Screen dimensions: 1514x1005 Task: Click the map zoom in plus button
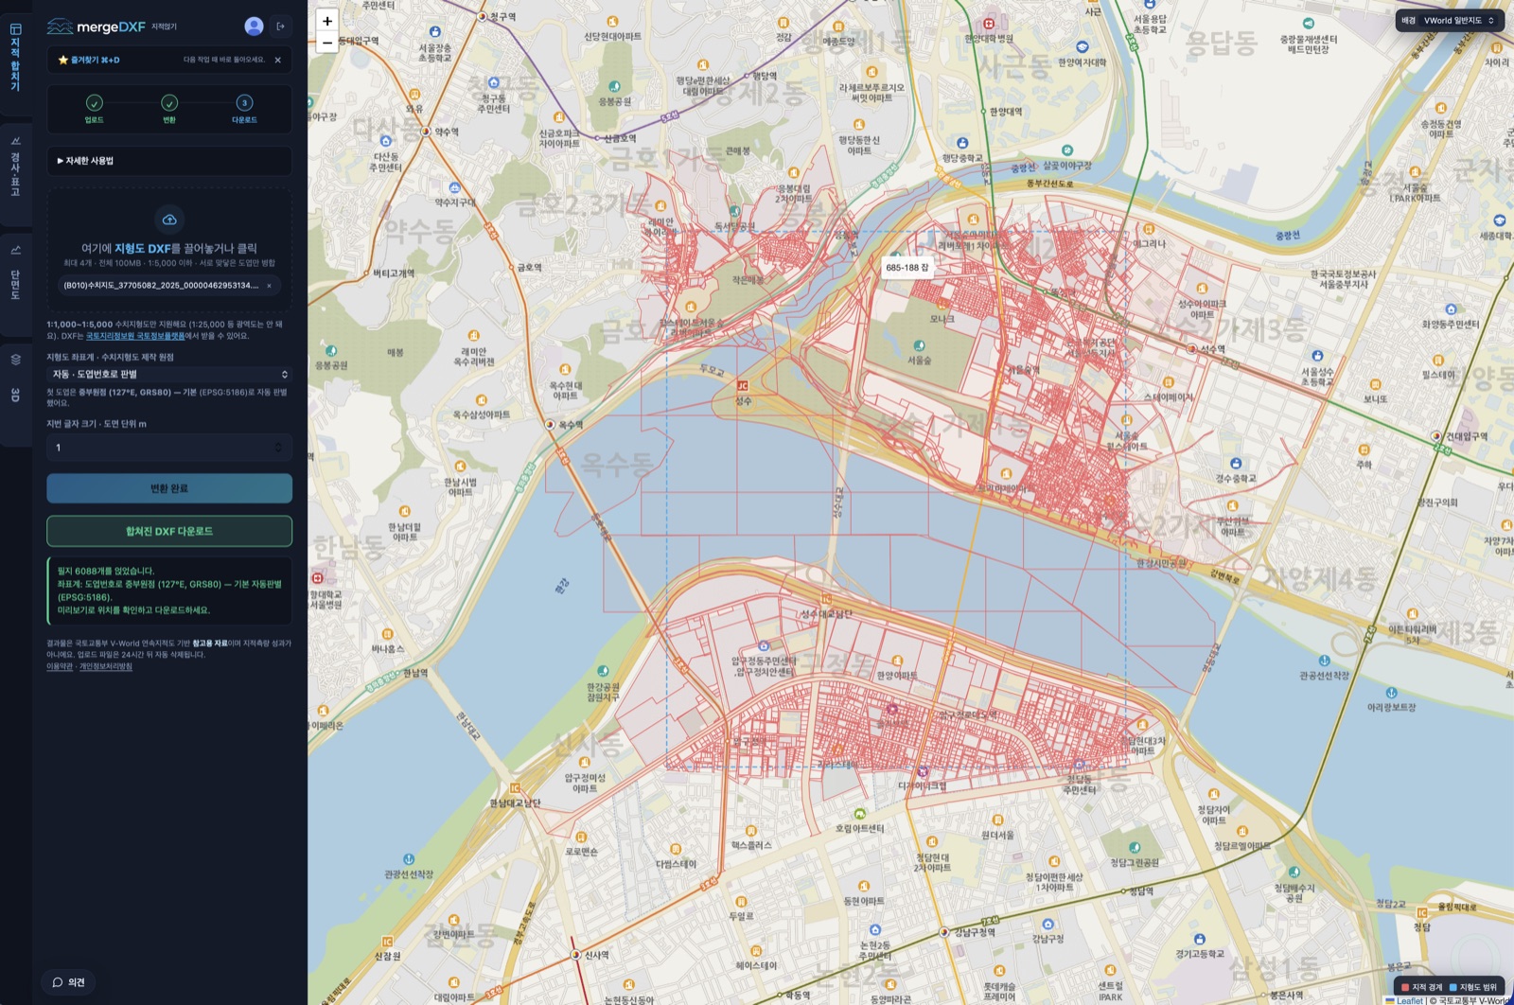pos(327,21)
